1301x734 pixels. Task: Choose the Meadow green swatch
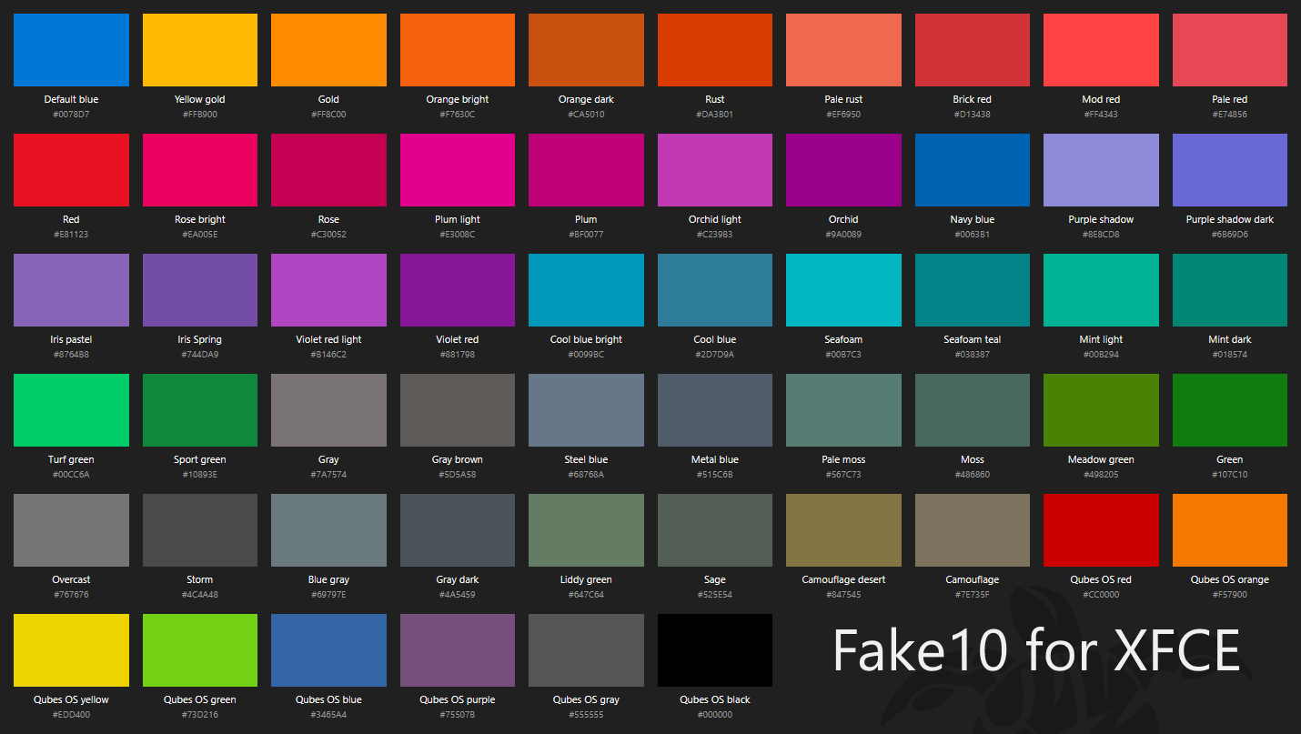click(1101, 410)
